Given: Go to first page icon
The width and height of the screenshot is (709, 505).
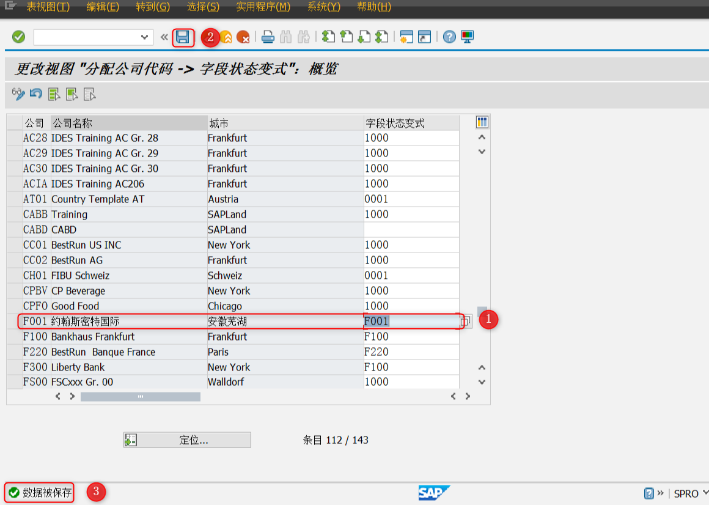Looking at the screenshot, I should click(328, 37).
